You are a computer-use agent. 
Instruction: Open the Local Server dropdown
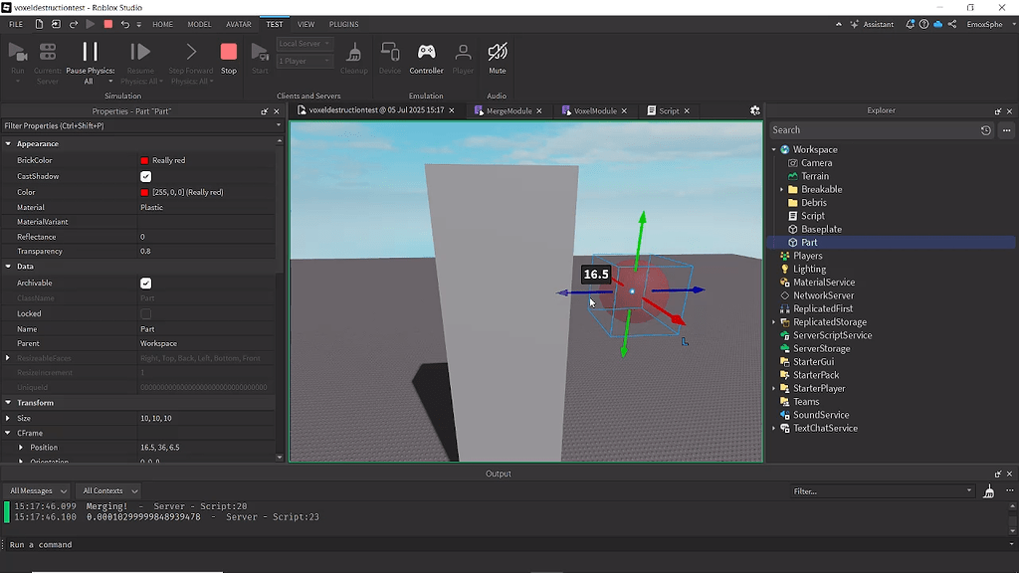coord(304,43)
